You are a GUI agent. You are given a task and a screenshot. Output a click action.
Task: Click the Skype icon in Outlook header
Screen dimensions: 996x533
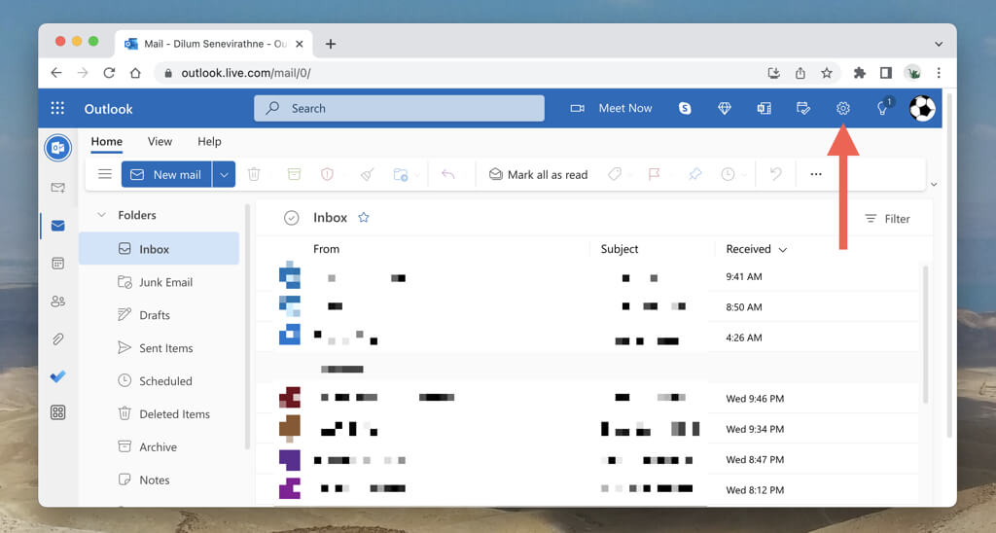click(x=685, y=108)
